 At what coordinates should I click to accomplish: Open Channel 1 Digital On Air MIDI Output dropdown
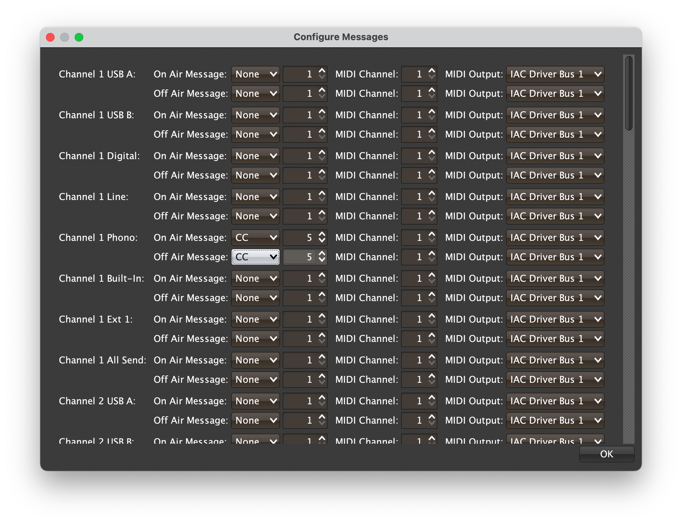555,156
